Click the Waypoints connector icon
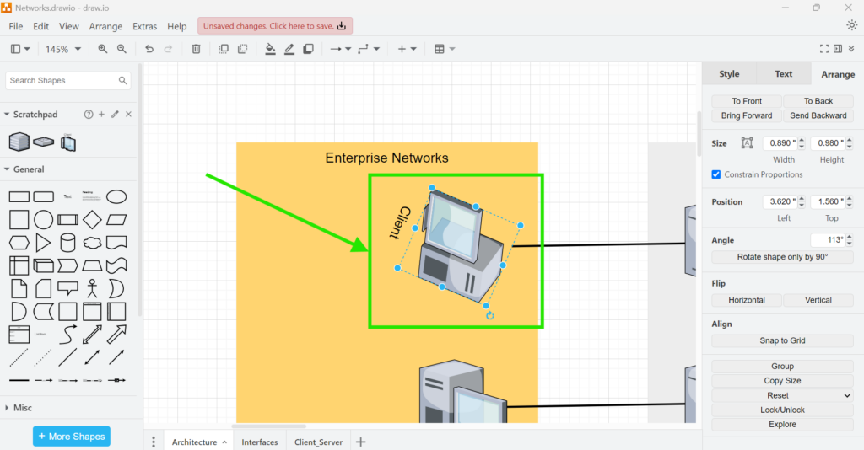 [x=363, y=49]
